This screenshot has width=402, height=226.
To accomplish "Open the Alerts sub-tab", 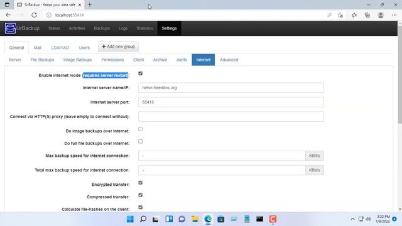I will coord(182,60).
